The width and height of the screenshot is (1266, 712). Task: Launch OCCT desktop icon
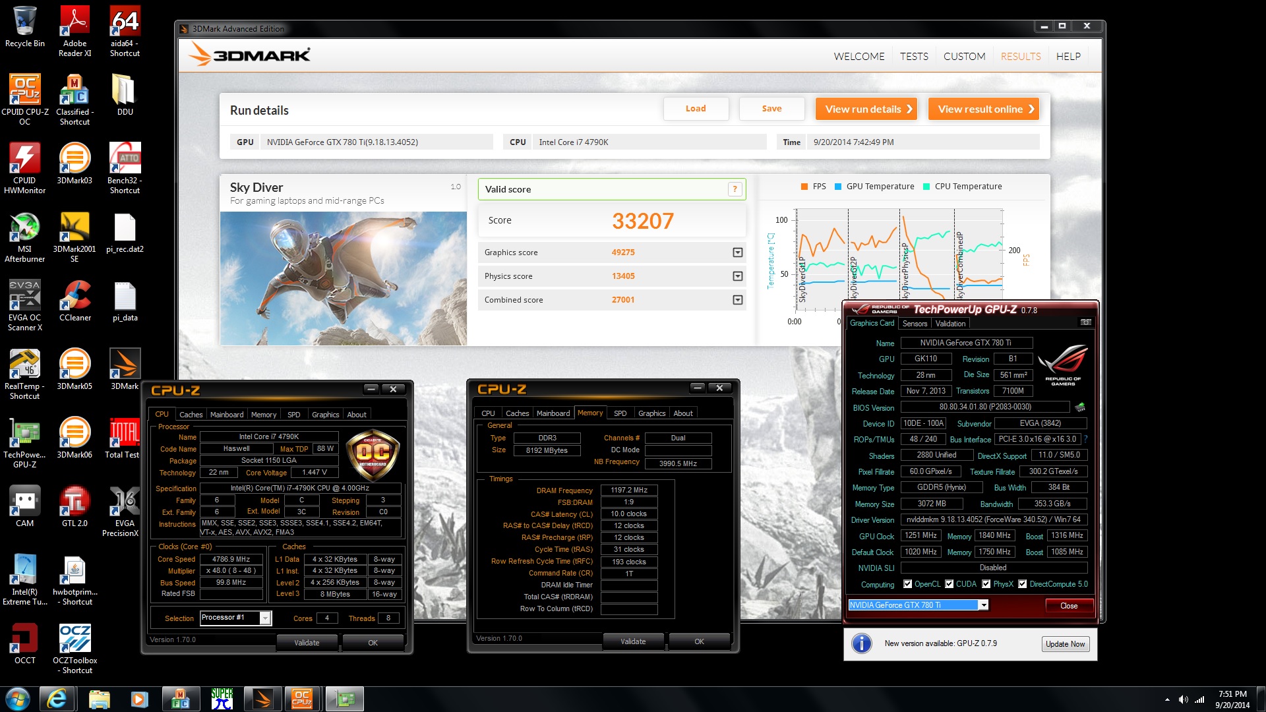(x=25, y=644)
